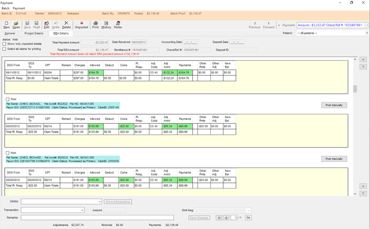This screenshot has width=370, height=229.
Task: Click the Remarks input field
Action: click(x=97, y=218)
